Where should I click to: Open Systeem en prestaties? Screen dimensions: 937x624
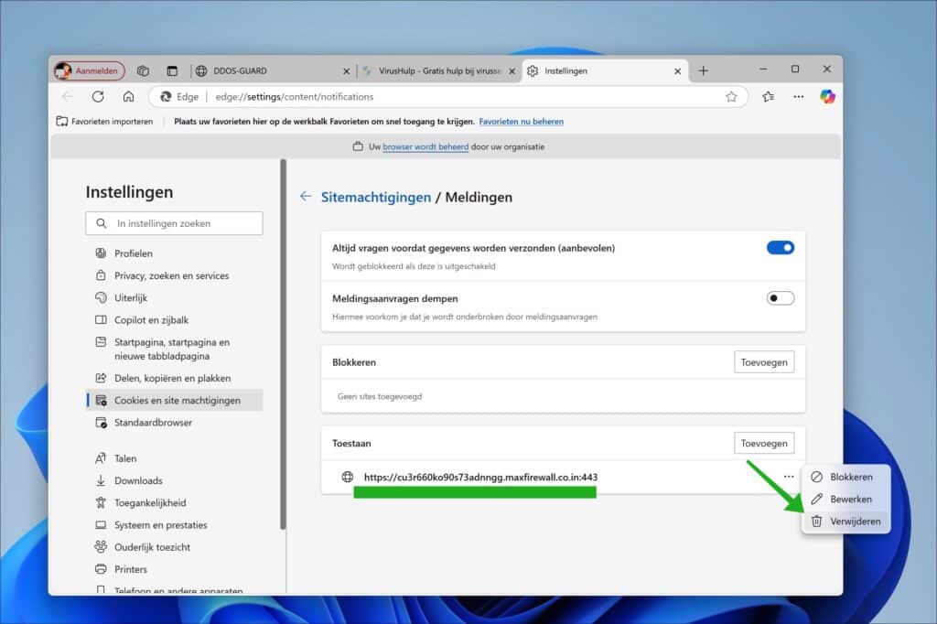click(174, 525)
